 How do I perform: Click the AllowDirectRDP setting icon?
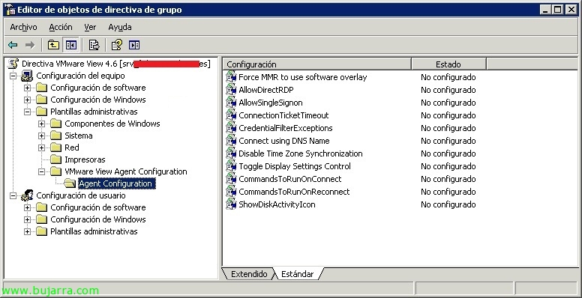click(x=231, y=90)
